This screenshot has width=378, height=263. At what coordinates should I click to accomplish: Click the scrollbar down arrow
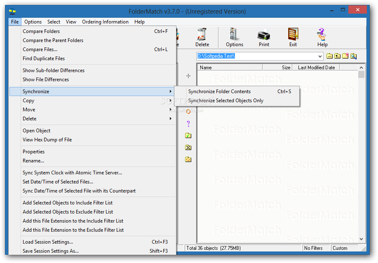tap(361, 239)
